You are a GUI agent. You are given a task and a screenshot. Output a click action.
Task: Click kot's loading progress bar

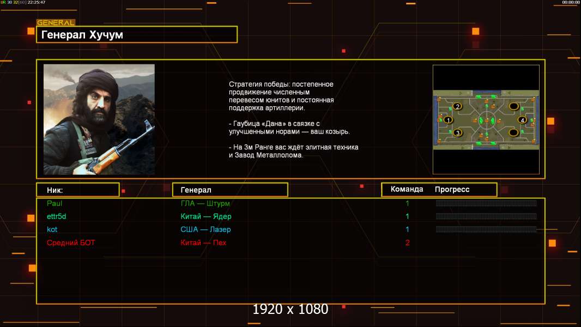pos(486,229)
